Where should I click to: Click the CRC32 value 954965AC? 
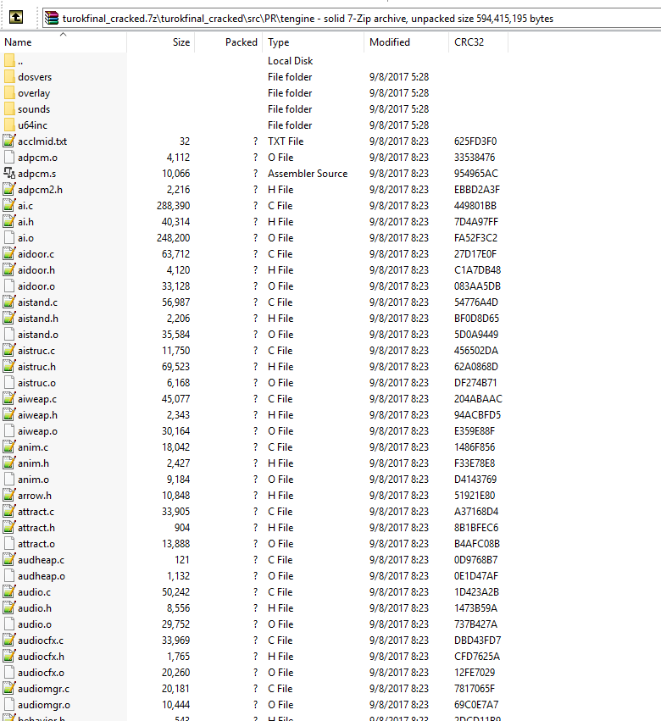(x=476, y=174)
